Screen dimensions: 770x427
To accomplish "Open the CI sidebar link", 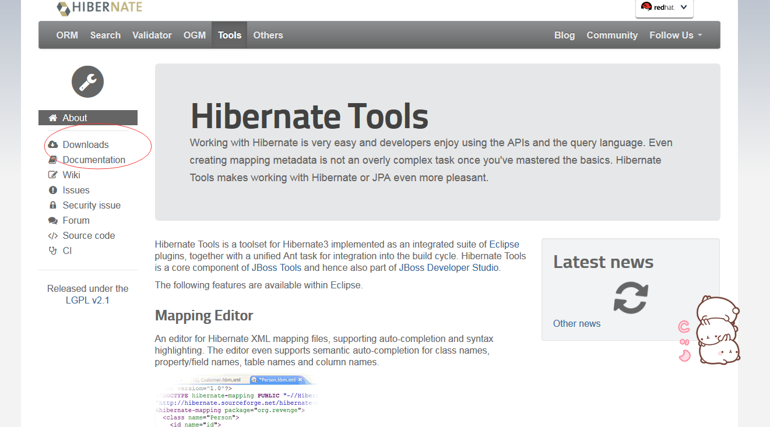I will tap(68, 250).
